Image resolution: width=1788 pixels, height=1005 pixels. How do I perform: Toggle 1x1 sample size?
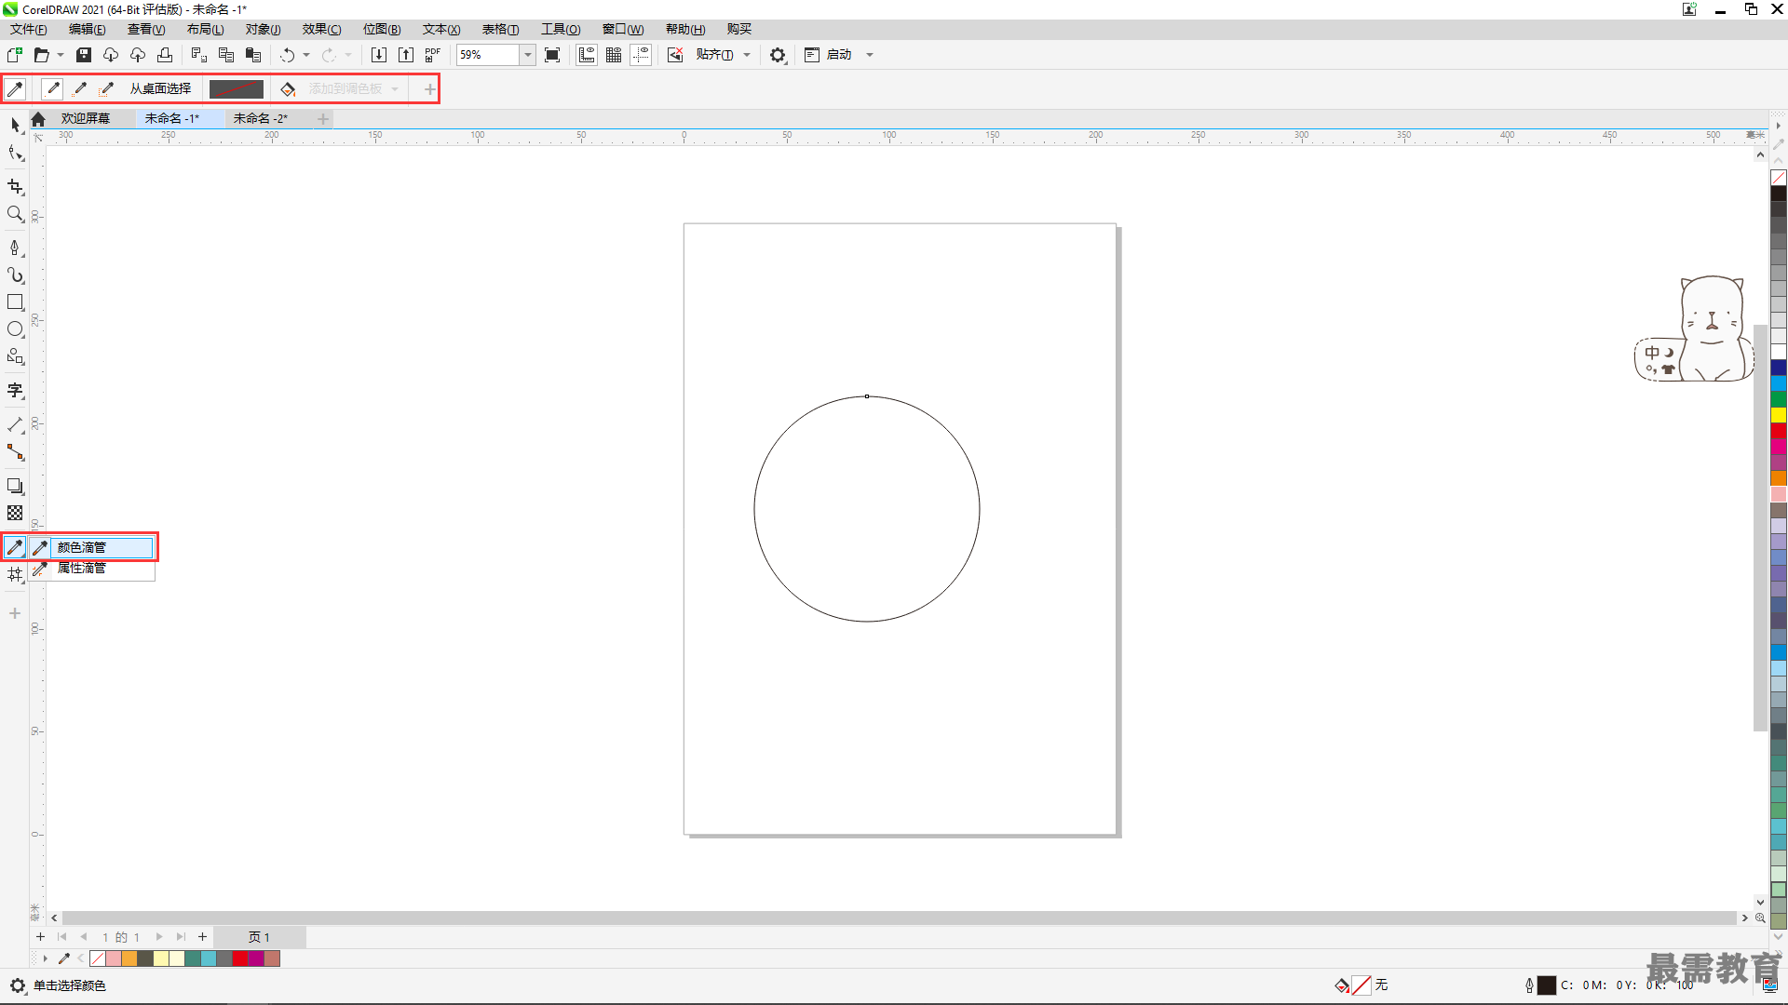coord(53,88)
